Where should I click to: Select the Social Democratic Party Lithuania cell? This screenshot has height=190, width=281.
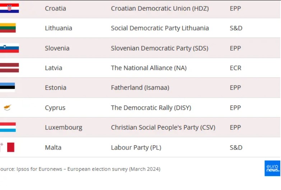(160, 28)
